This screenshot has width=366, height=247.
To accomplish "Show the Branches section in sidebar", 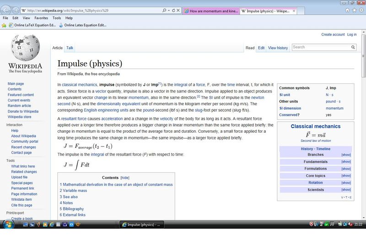I will pyautogui.click(x=346, y=155).
